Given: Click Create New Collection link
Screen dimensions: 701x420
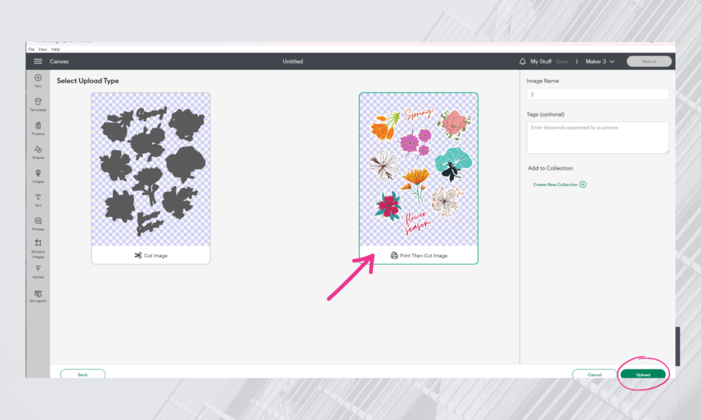Looking at the screenshot, I should pos(555,185).
